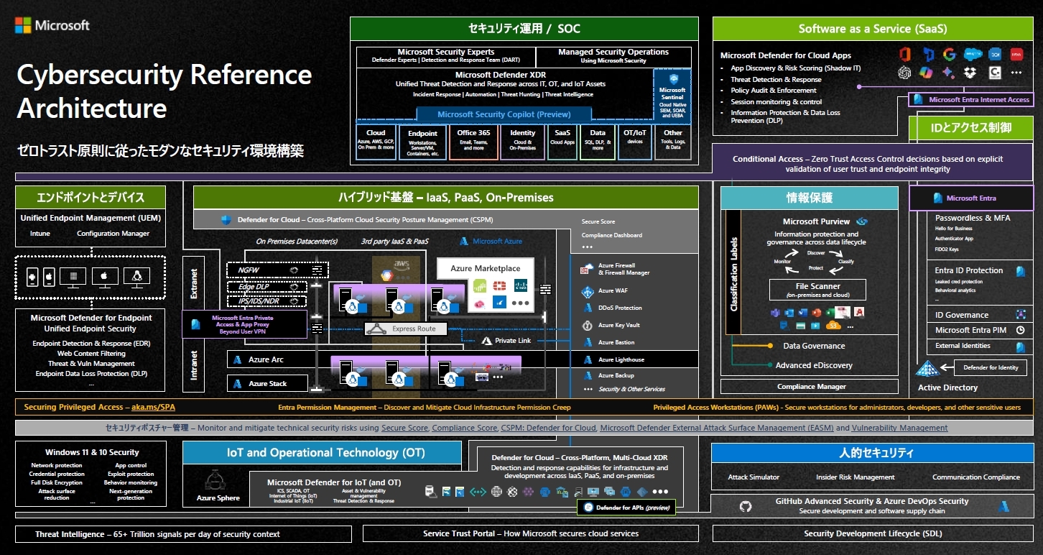Select the Microsoft Security Copilot (Preview) bar
This screenshot has height=555, width=1043.
(x=504, y=114)
